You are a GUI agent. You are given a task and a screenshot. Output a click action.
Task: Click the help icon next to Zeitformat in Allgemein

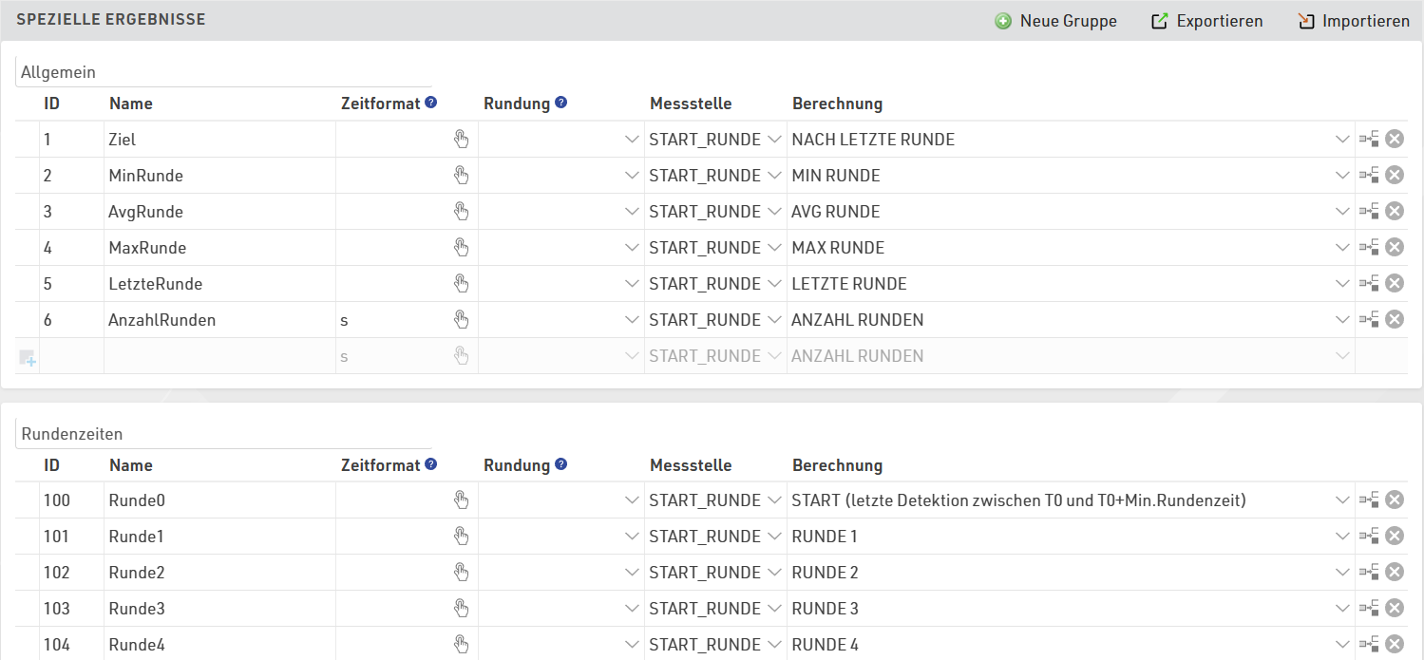point(431,103)
